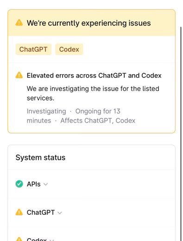Click the warning icon beside Elevated errors
The height and width of the screenshot is (241, 183).
pos(19,75)
